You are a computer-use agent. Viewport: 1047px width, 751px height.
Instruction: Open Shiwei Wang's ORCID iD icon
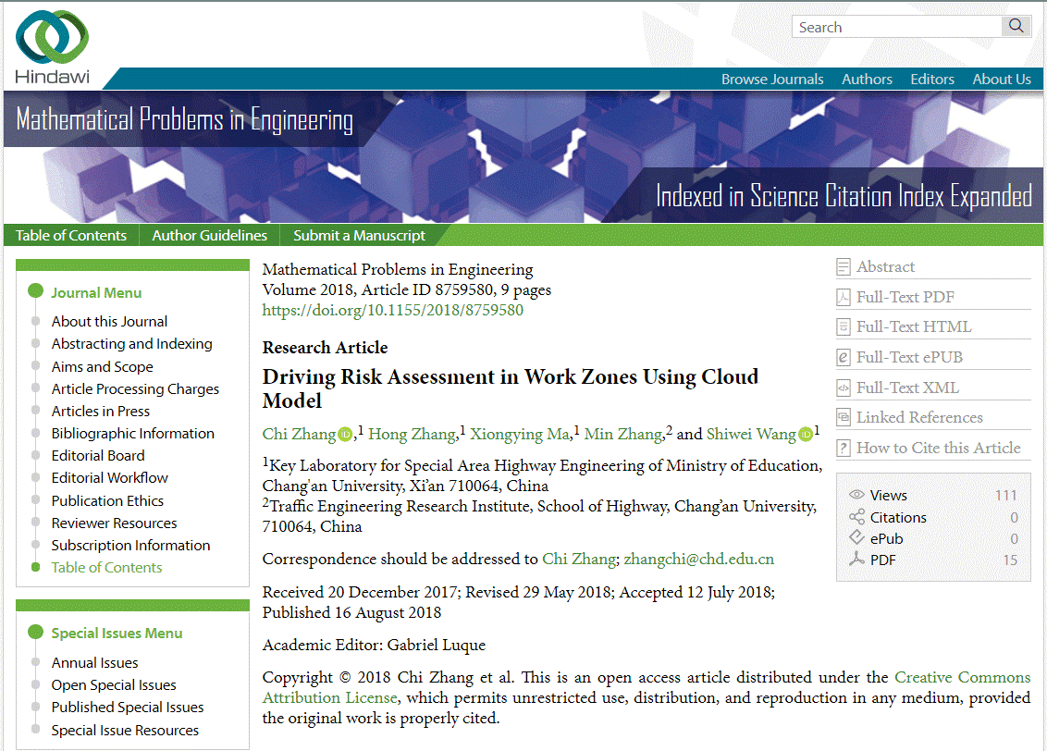806,435
